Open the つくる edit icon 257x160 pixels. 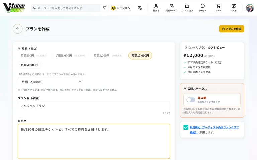coord(234,6)
